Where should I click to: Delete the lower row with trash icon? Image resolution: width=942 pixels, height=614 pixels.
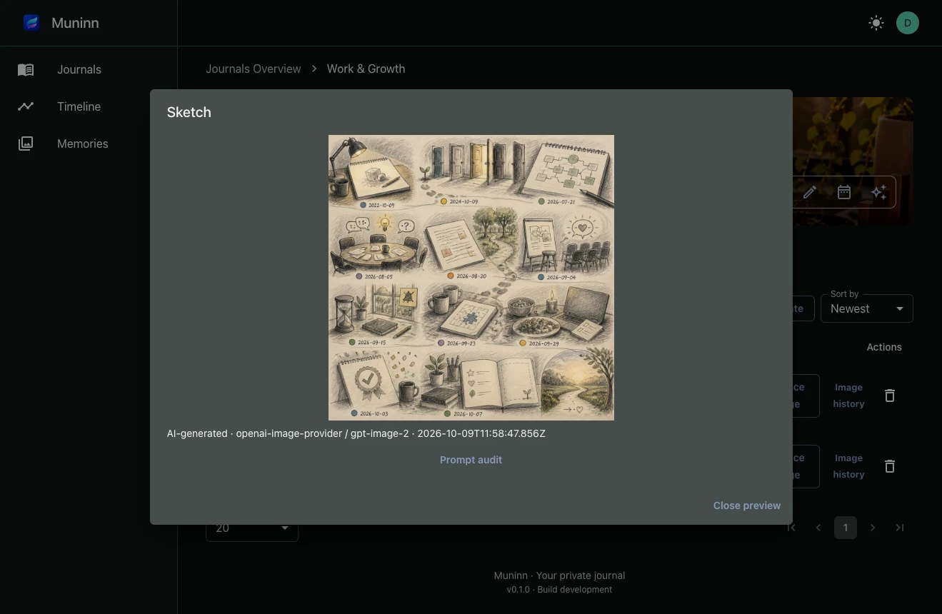pyautogui.click(x=890, y=466)
